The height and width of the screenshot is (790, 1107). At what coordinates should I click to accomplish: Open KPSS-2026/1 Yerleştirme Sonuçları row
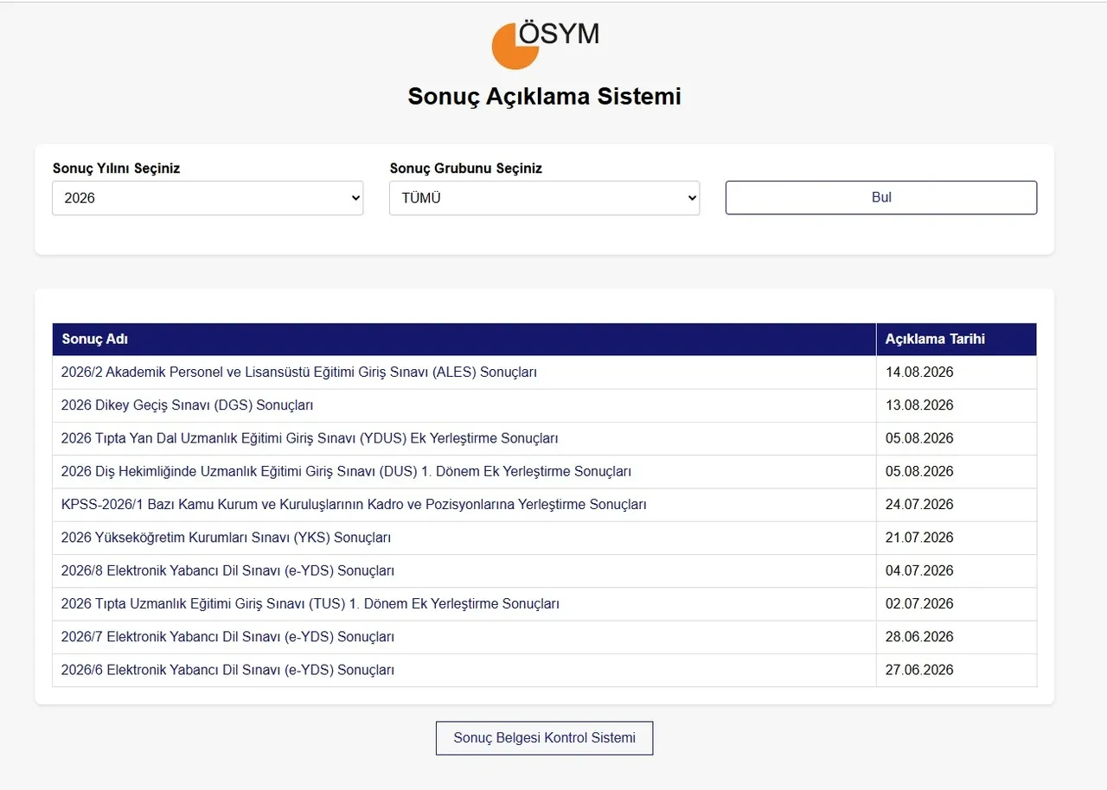[x=354, y=504]
